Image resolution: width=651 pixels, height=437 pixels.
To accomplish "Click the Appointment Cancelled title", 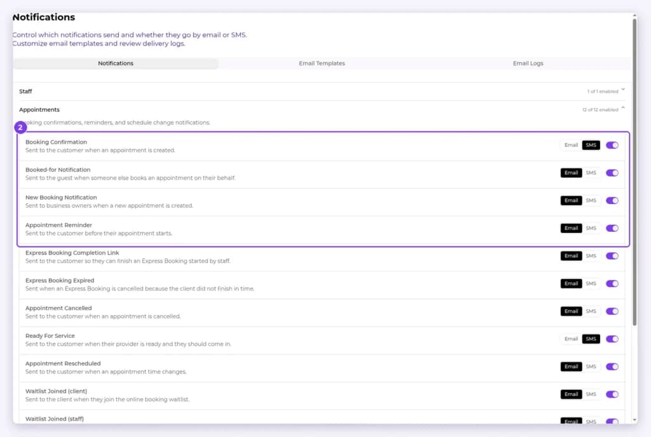I will click(58, 308).
